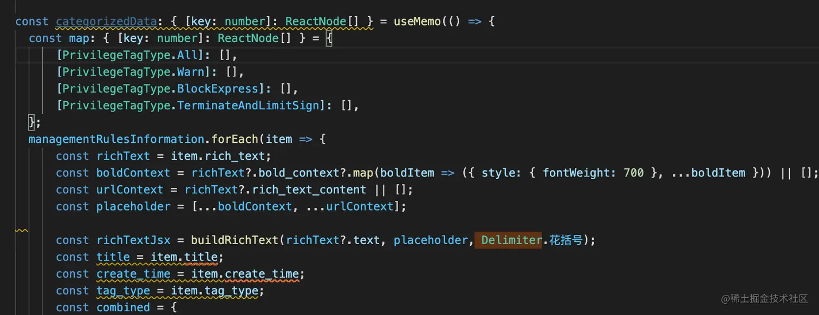Click the 'rich_text_content' property

[x=309, y=189]
